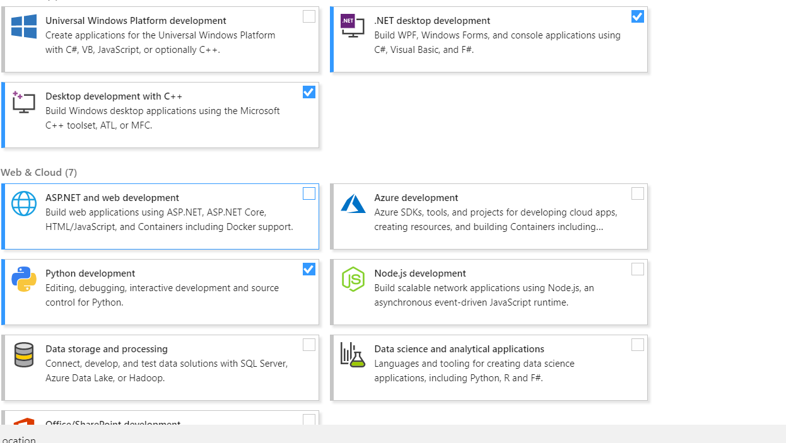The image size is (786, 443).
Task: Enable the Node.js development checkbox
Action: (x=638, y=269)
